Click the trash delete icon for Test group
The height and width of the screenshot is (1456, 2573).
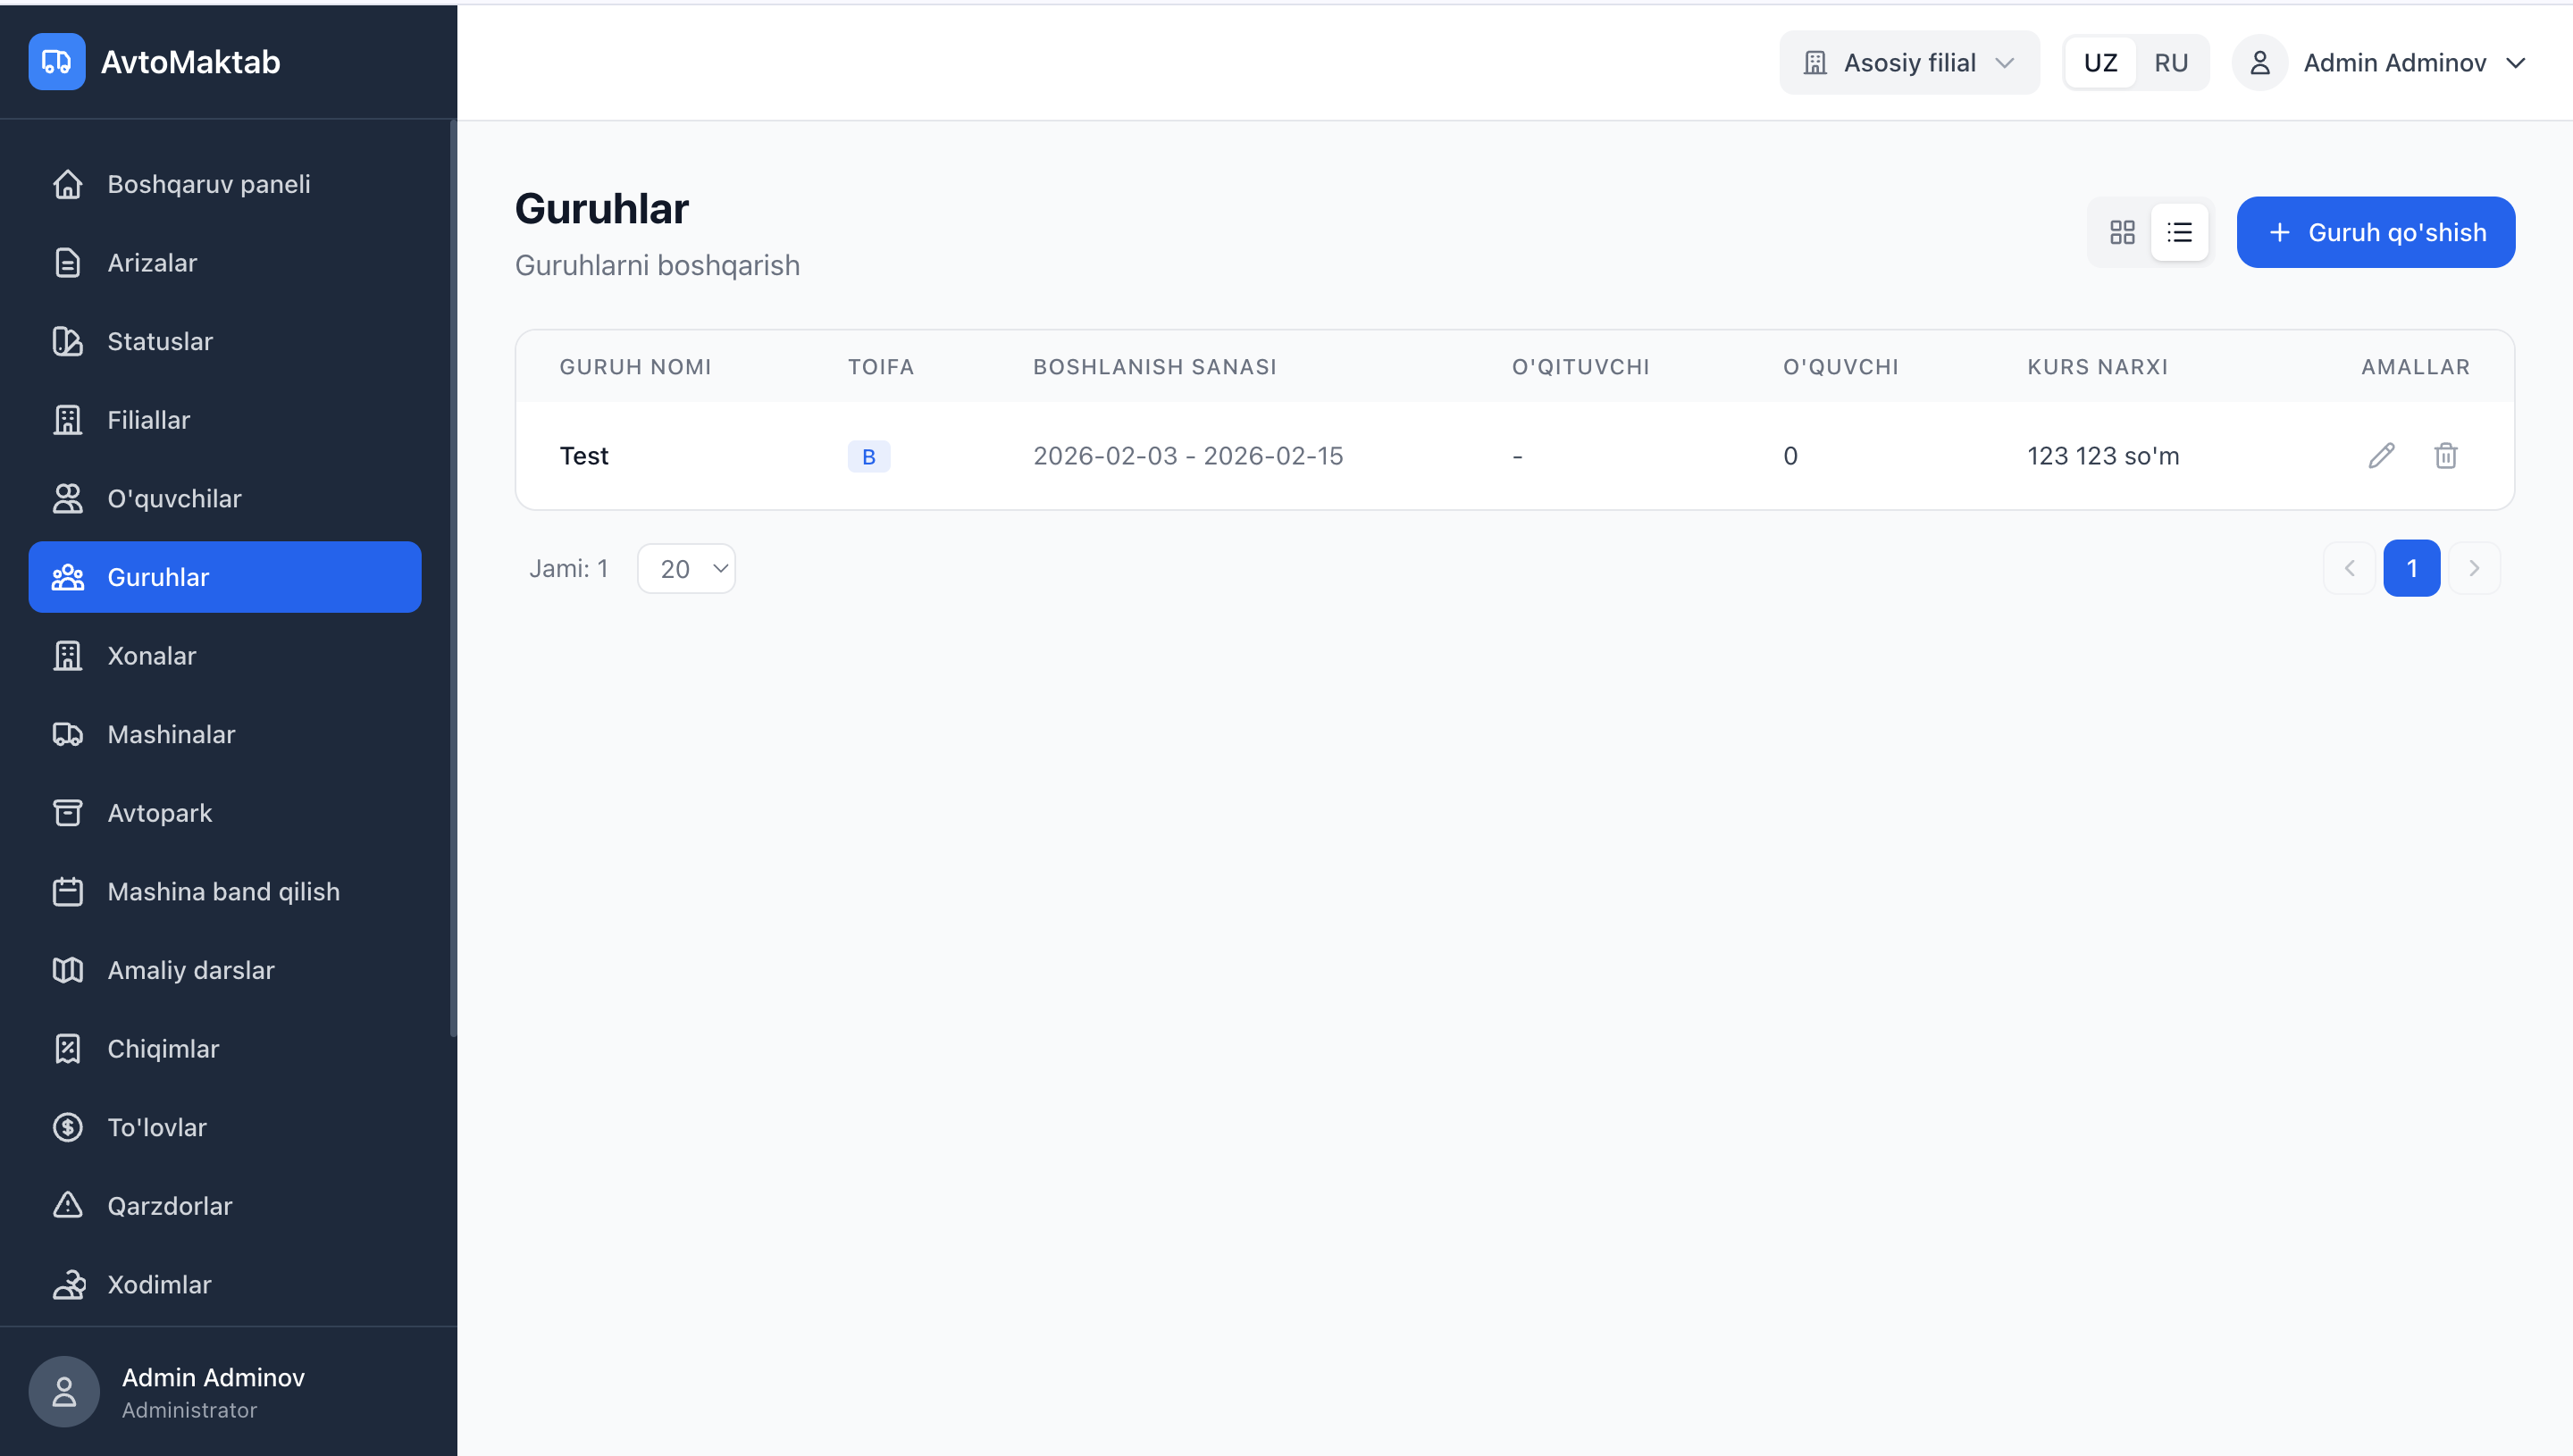point(2445,456)
